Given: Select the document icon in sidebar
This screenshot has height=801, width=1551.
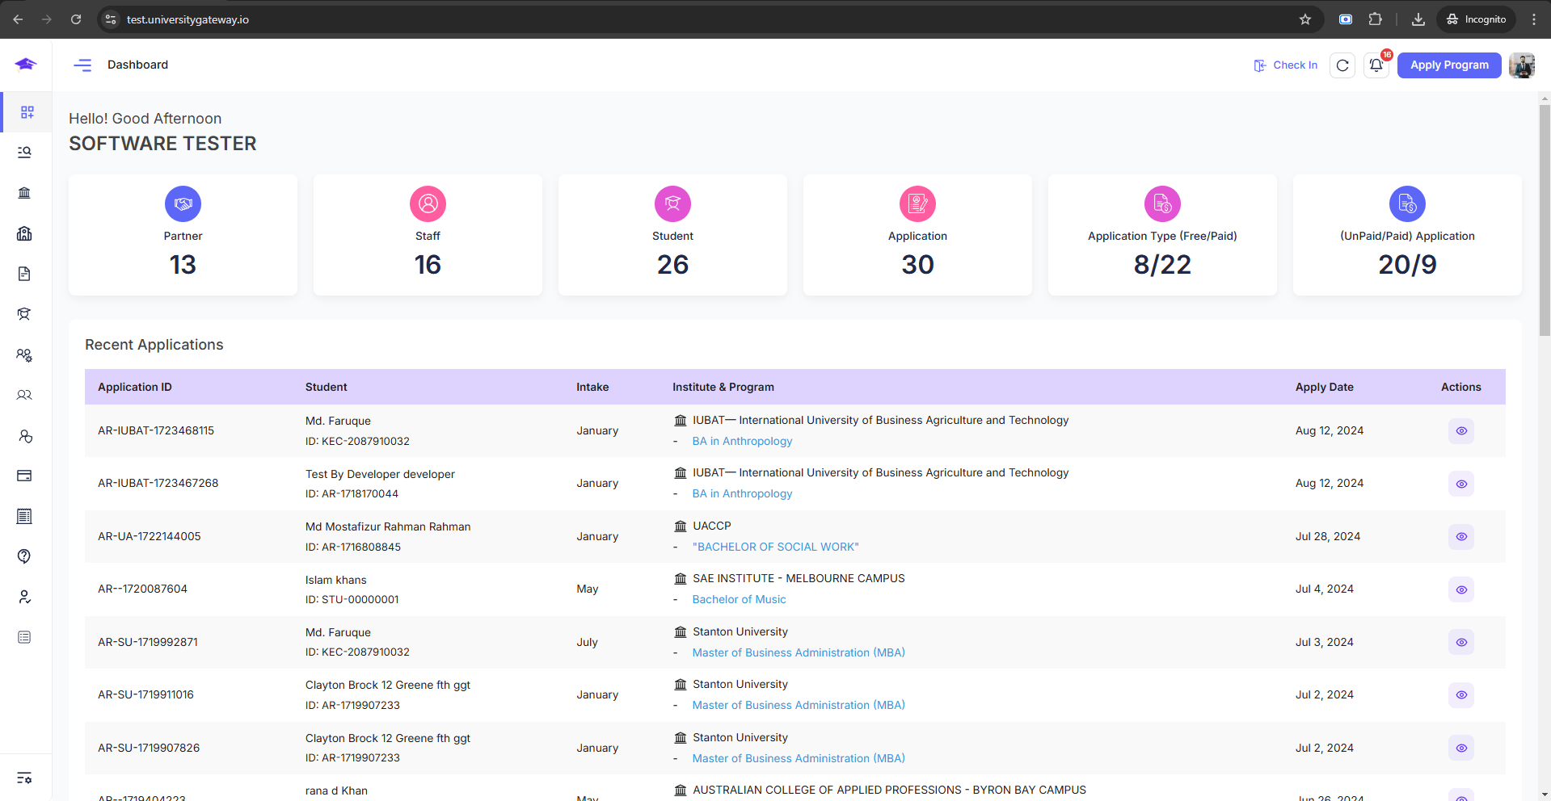Looking at the screenshot, I should [24, 274].
